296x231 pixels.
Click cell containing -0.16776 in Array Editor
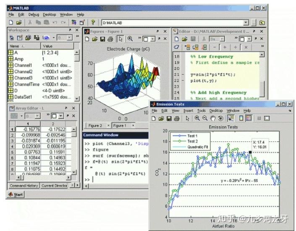pyautogui.click(x=28, y=129)
